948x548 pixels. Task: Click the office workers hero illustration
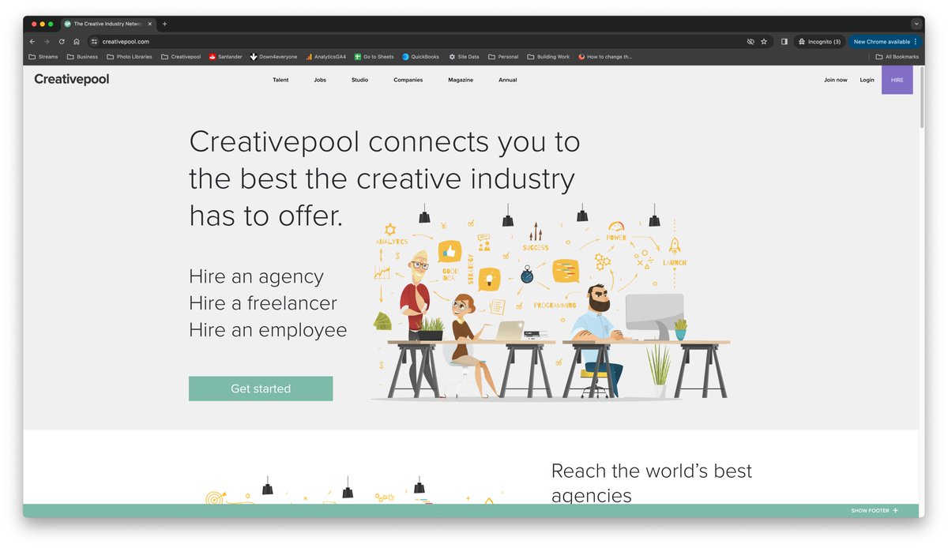tap(551, 302)
